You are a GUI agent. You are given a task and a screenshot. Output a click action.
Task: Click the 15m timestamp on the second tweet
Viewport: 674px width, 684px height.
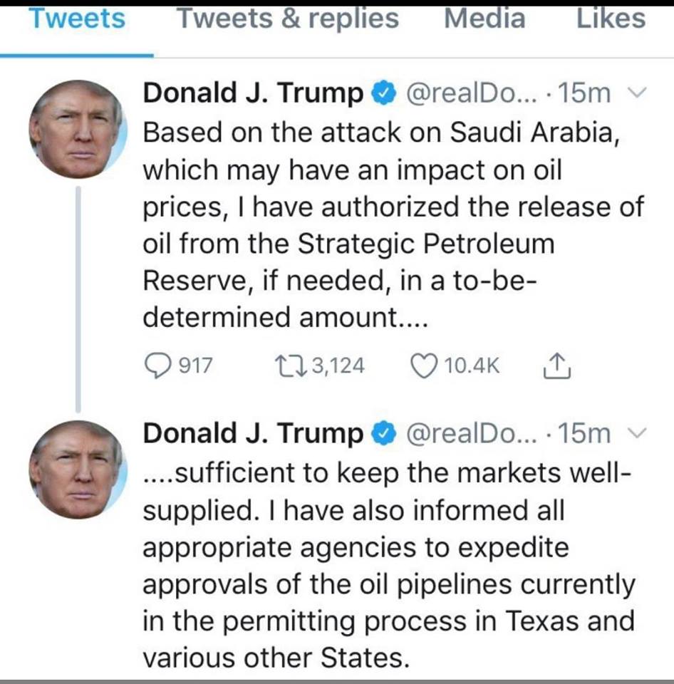(586, 434)
